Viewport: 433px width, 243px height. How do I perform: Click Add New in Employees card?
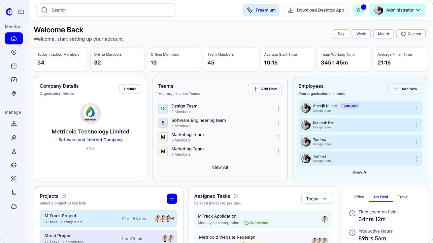(405, 89)
